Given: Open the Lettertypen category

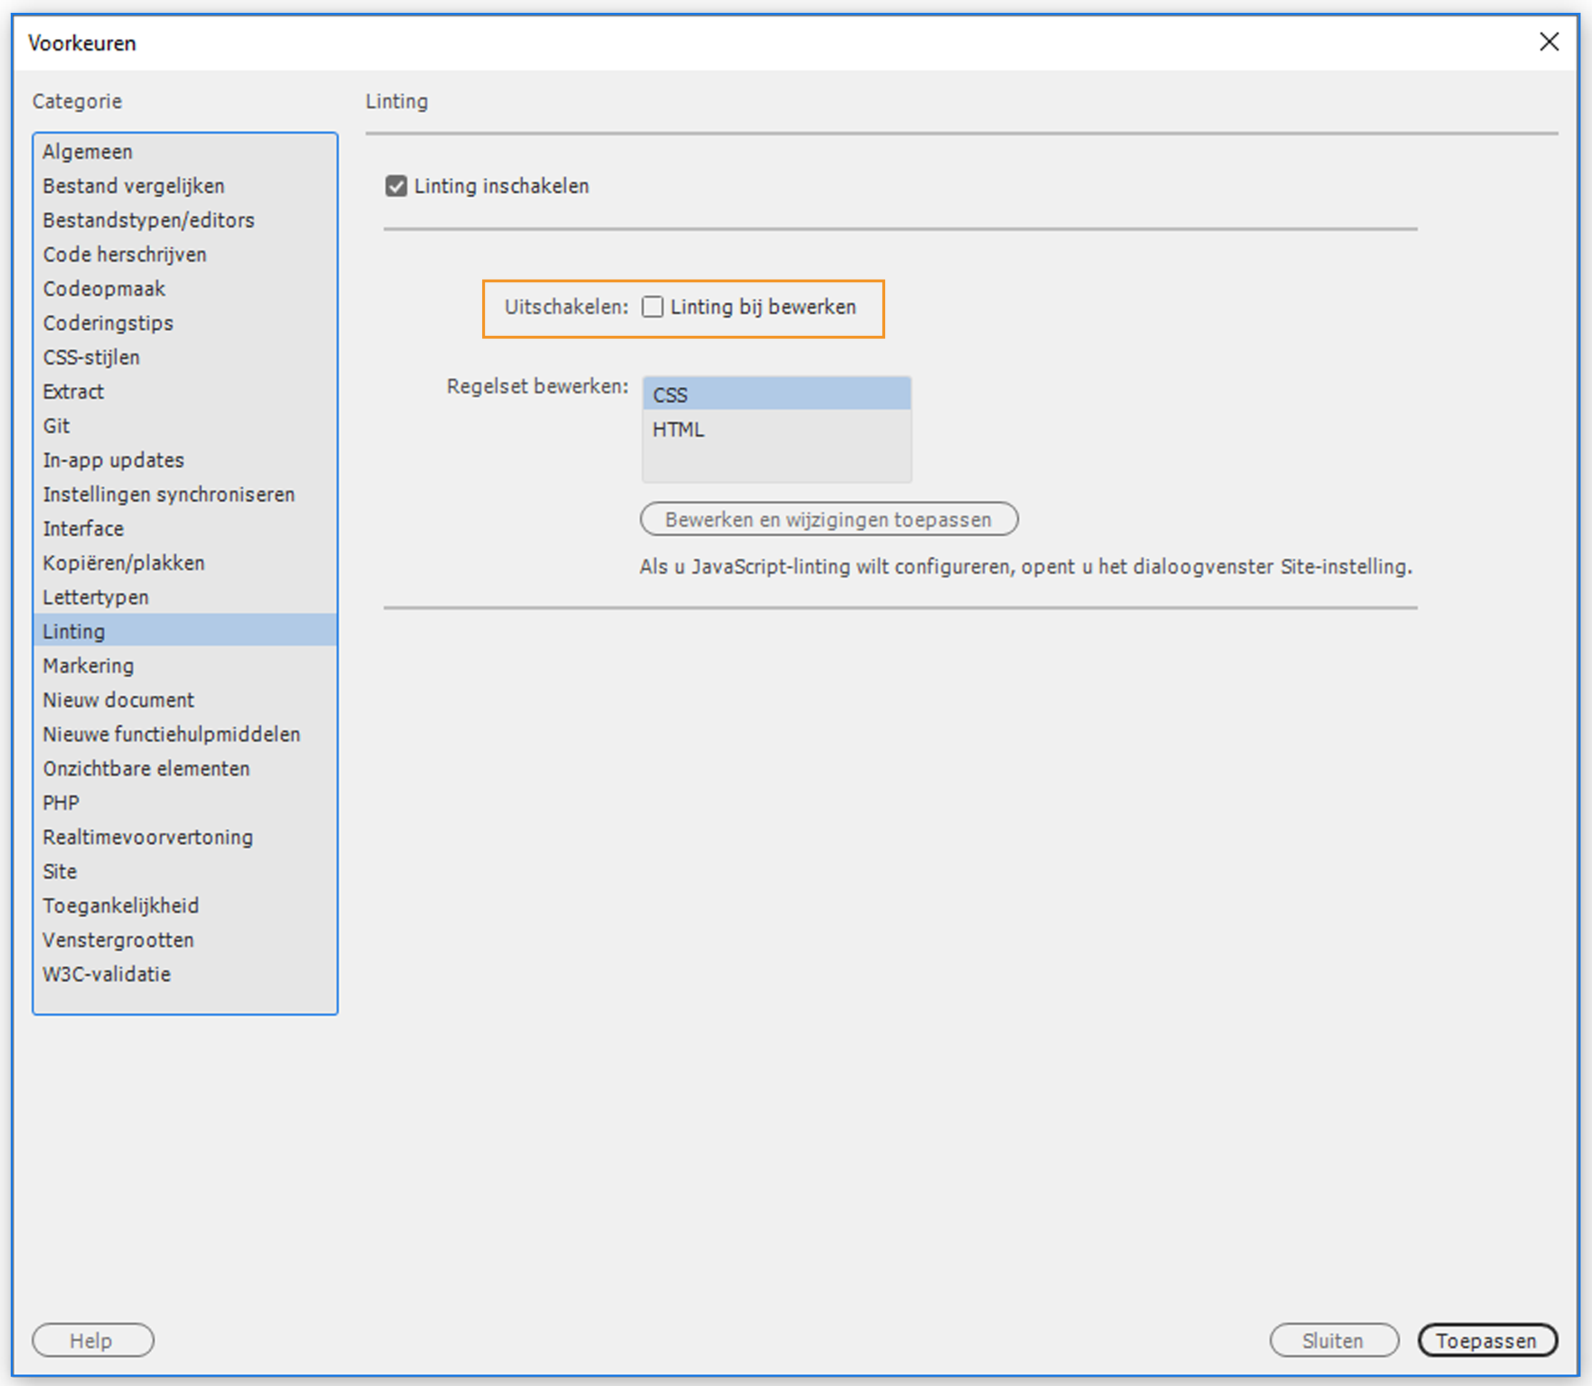Looking at the screenshot, I should pyautogui.click(x=95, y=597).
